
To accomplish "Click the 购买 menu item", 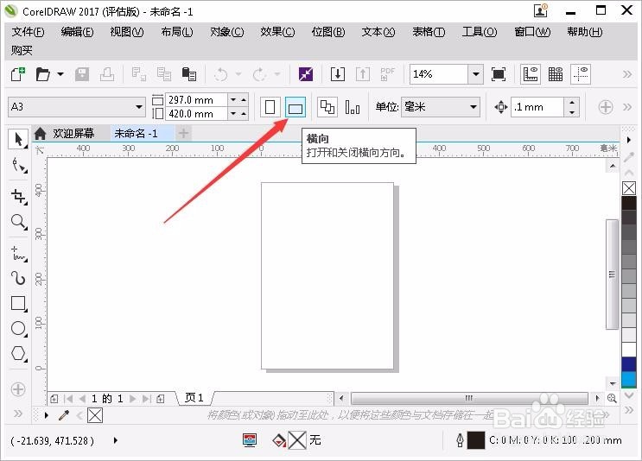I will click(22, 51).
